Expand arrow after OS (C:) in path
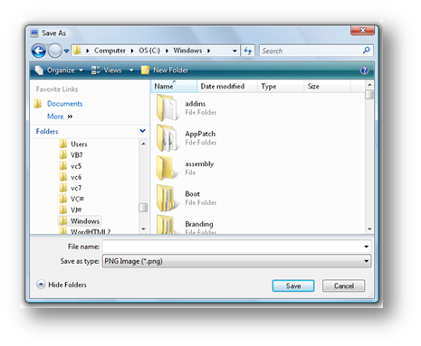 (x=167, y=51)
